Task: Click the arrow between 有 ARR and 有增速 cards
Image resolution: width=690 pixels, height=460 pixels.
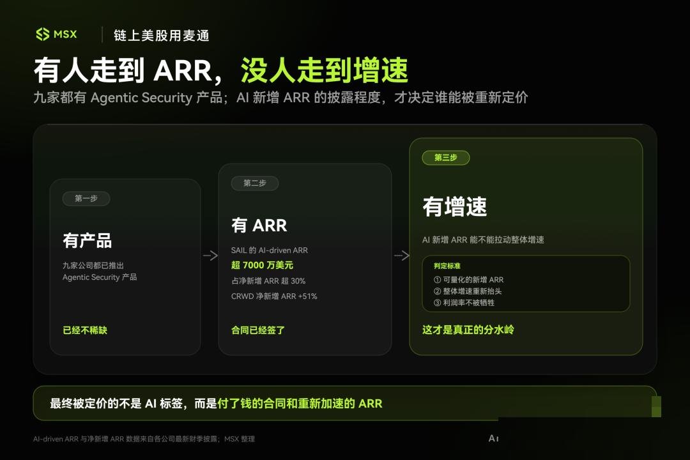Action: pyautogui.click(x=401, y=256)
